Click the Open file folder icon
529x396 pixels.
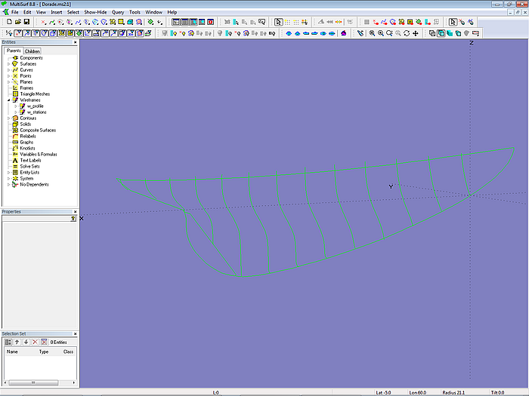[17, 22]
